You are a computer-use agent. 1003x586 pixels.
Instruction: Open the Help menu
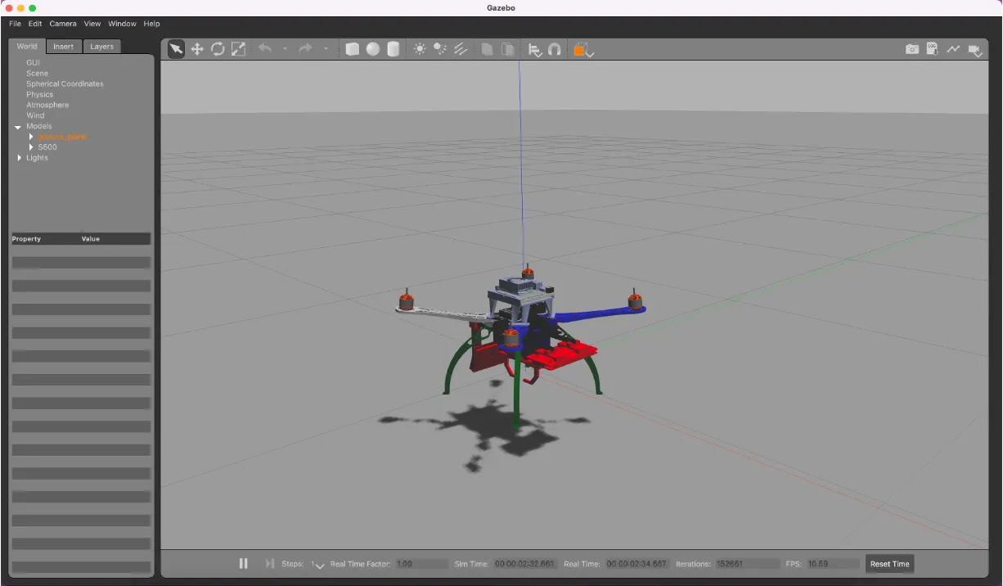pyautogui.click(x=152, y=24)
